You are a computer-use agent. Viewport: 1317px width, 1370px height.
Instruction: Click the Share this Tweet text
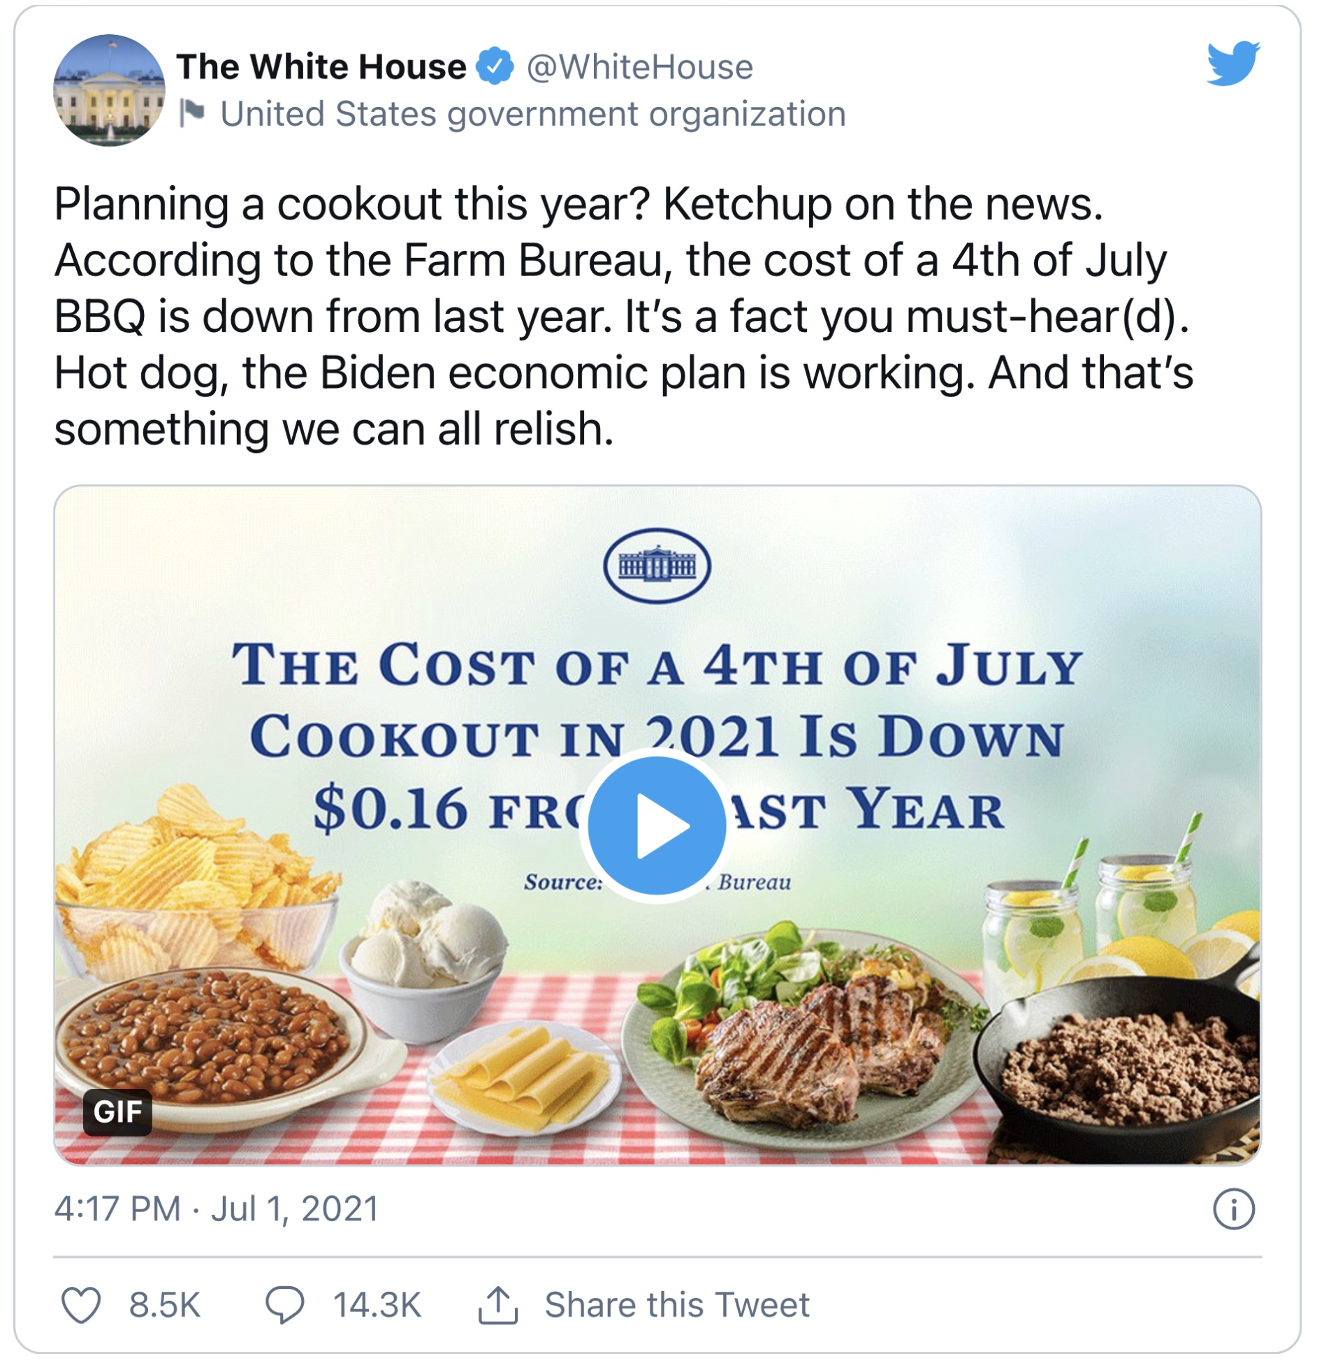[676, 1305]
